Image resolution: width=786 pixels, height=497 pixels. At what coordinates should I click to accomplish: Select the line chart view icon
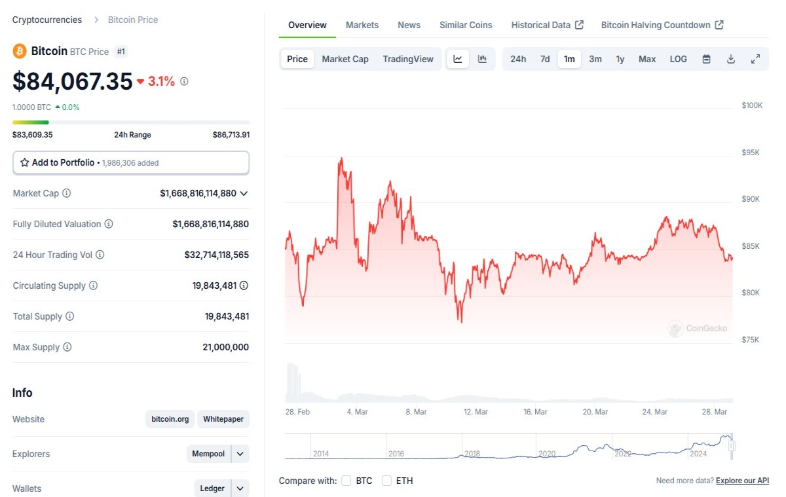[458, 59]
